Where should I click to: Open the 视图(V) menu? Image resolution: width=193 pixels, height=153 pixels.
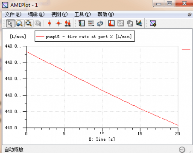point(59,14)
